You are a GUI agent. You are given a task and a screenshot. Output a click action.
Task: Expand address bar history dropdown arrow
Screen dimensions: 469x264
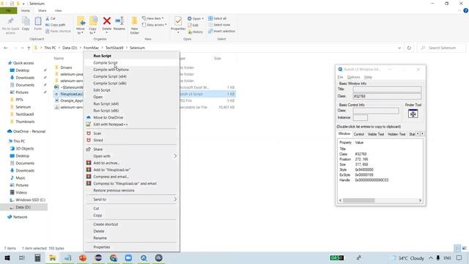[x=399, y=48]
